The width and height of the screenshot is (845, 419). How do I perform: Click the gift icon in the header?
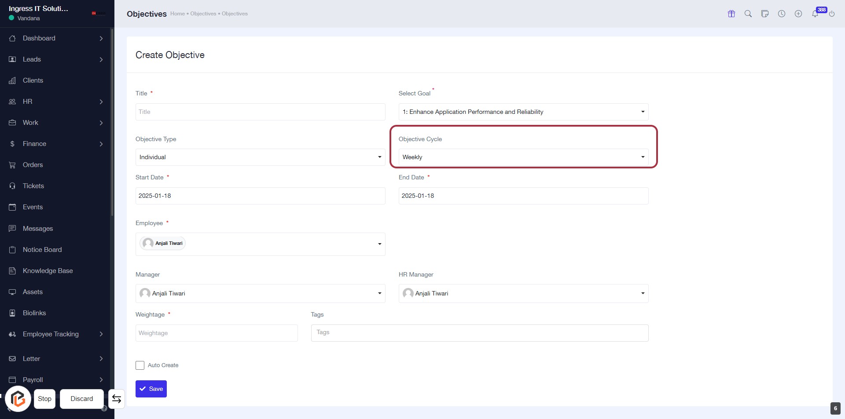point(731,14)
